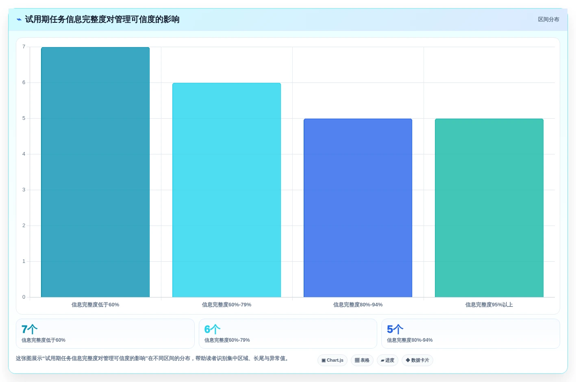576x382 pixels.
Task: Select the 进度 tag chip
Action: pos(387,360)
